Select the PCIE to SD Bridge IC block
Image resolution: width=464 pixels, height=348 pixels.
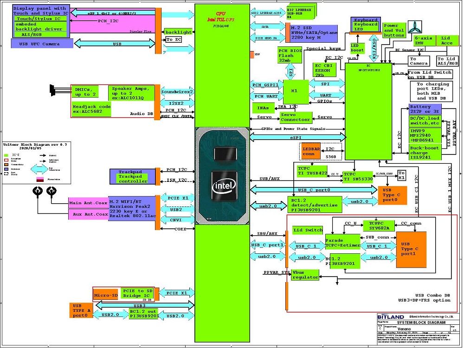click(x=137, y=294)
